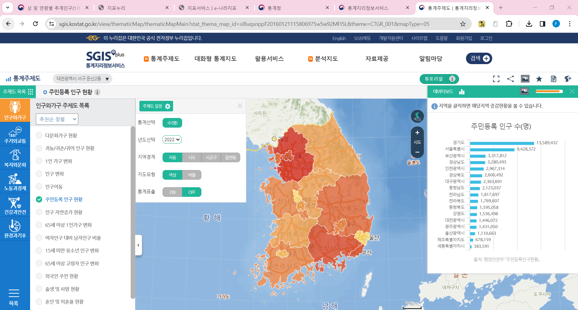The image size is (578, 310).
Task: Click the last toolbar icon beside the report icon
Action: (568, 79)
